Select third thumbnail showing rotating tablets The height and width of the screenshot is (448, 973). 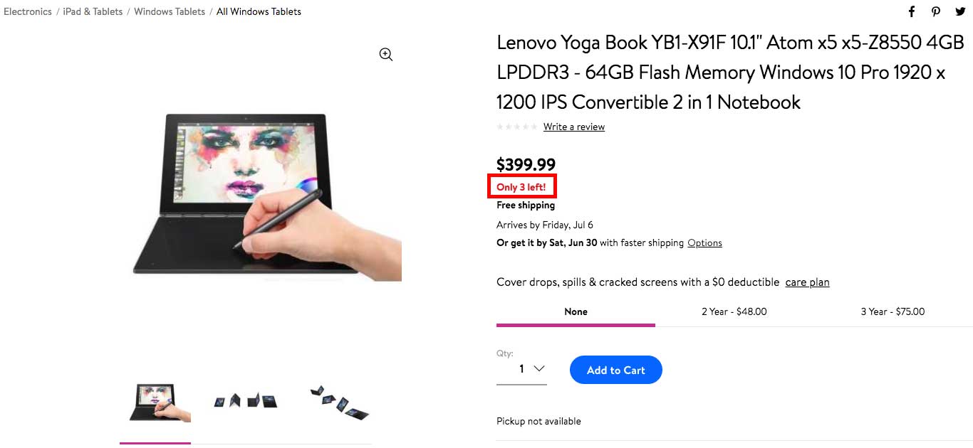[x=340, y=402]
